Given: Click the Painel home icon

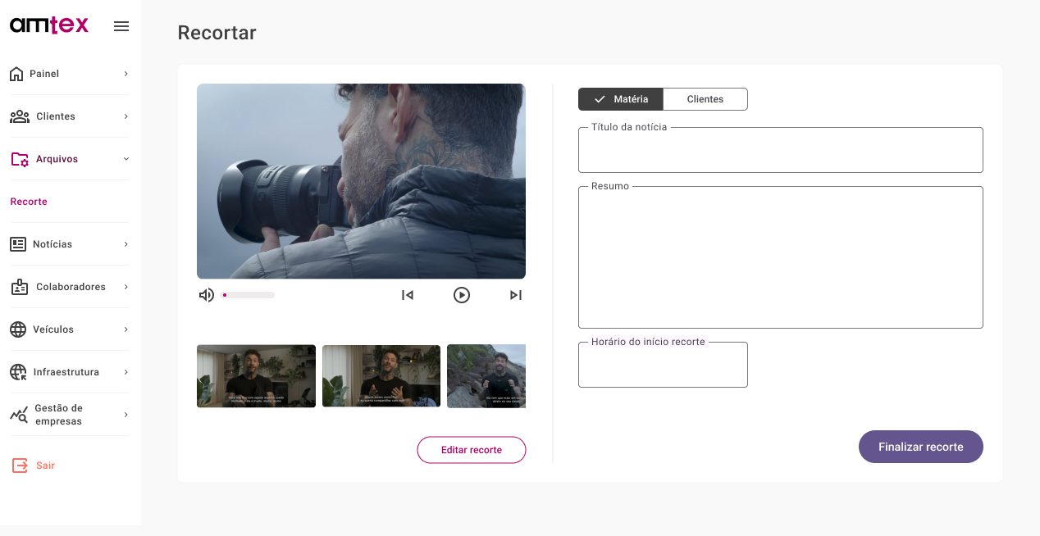Looking at the screenshot, I should [x=16, y=74].
